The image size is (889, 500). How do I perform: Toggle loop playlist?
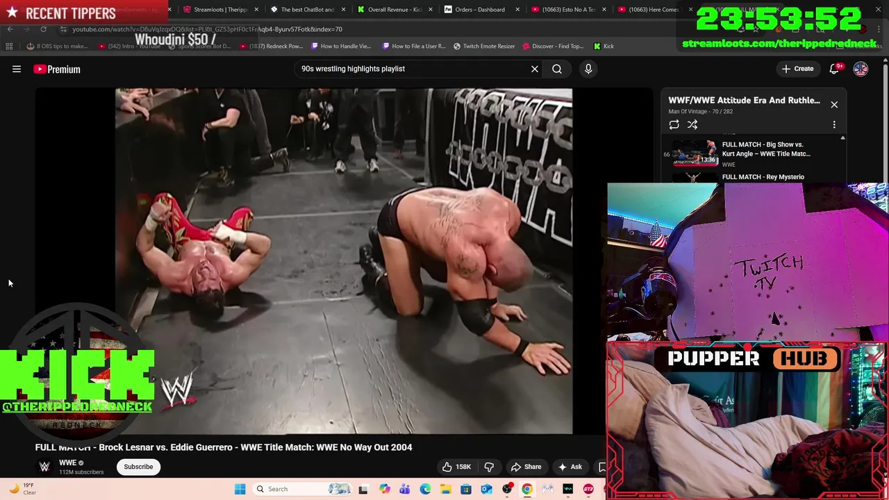(x=674, y=125)
